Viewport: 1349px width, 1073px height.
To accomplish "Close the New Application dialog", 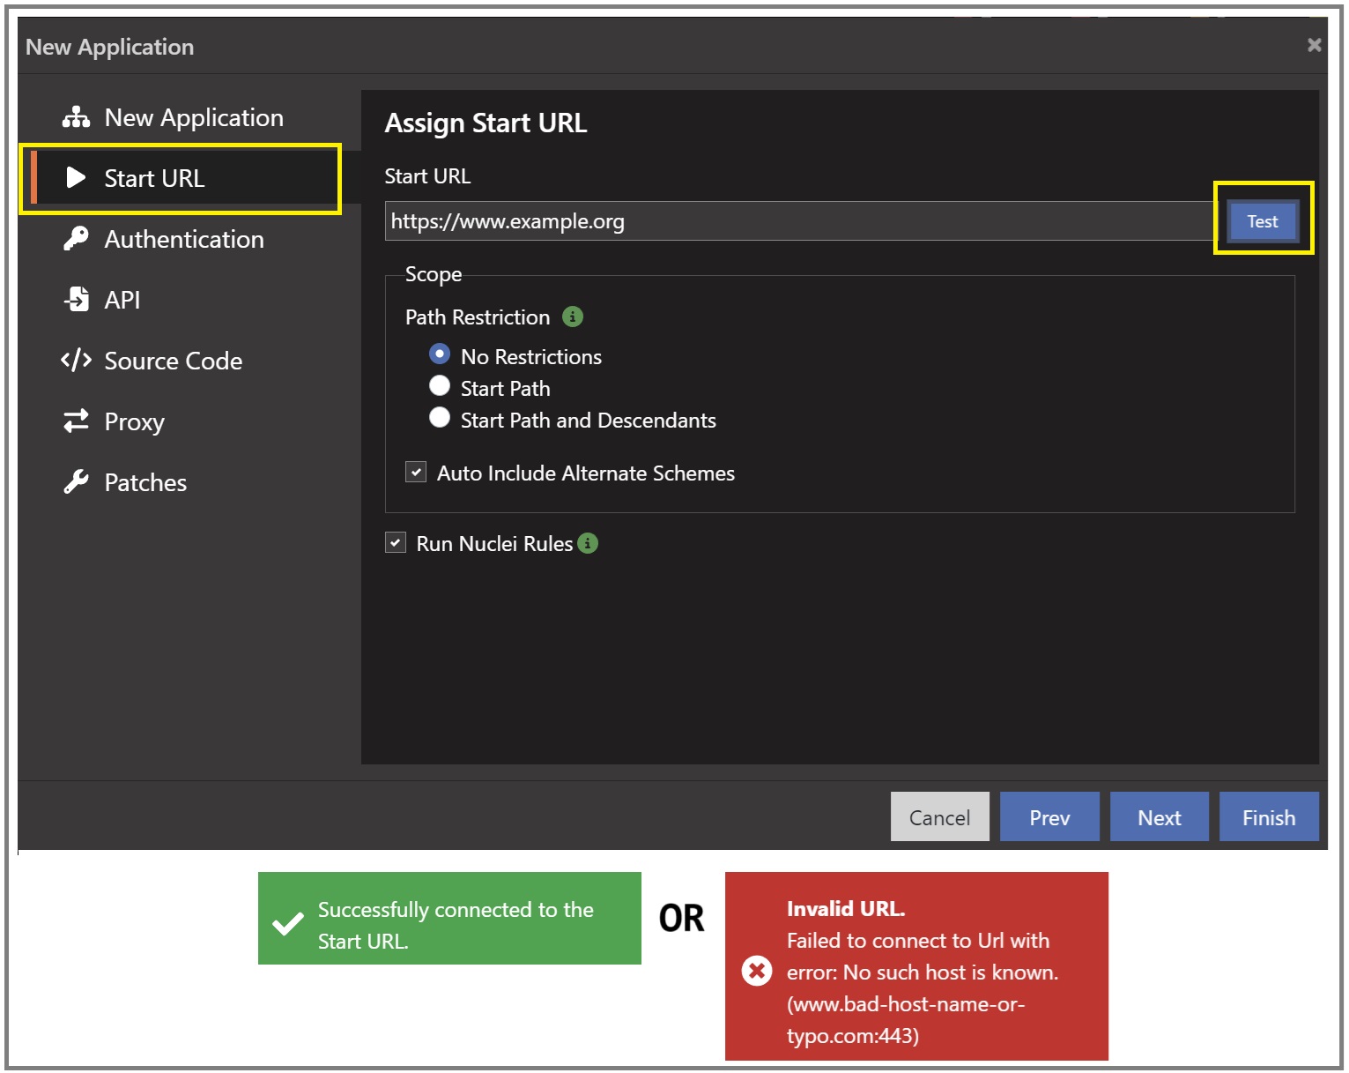I will (x=1314, y=45).
